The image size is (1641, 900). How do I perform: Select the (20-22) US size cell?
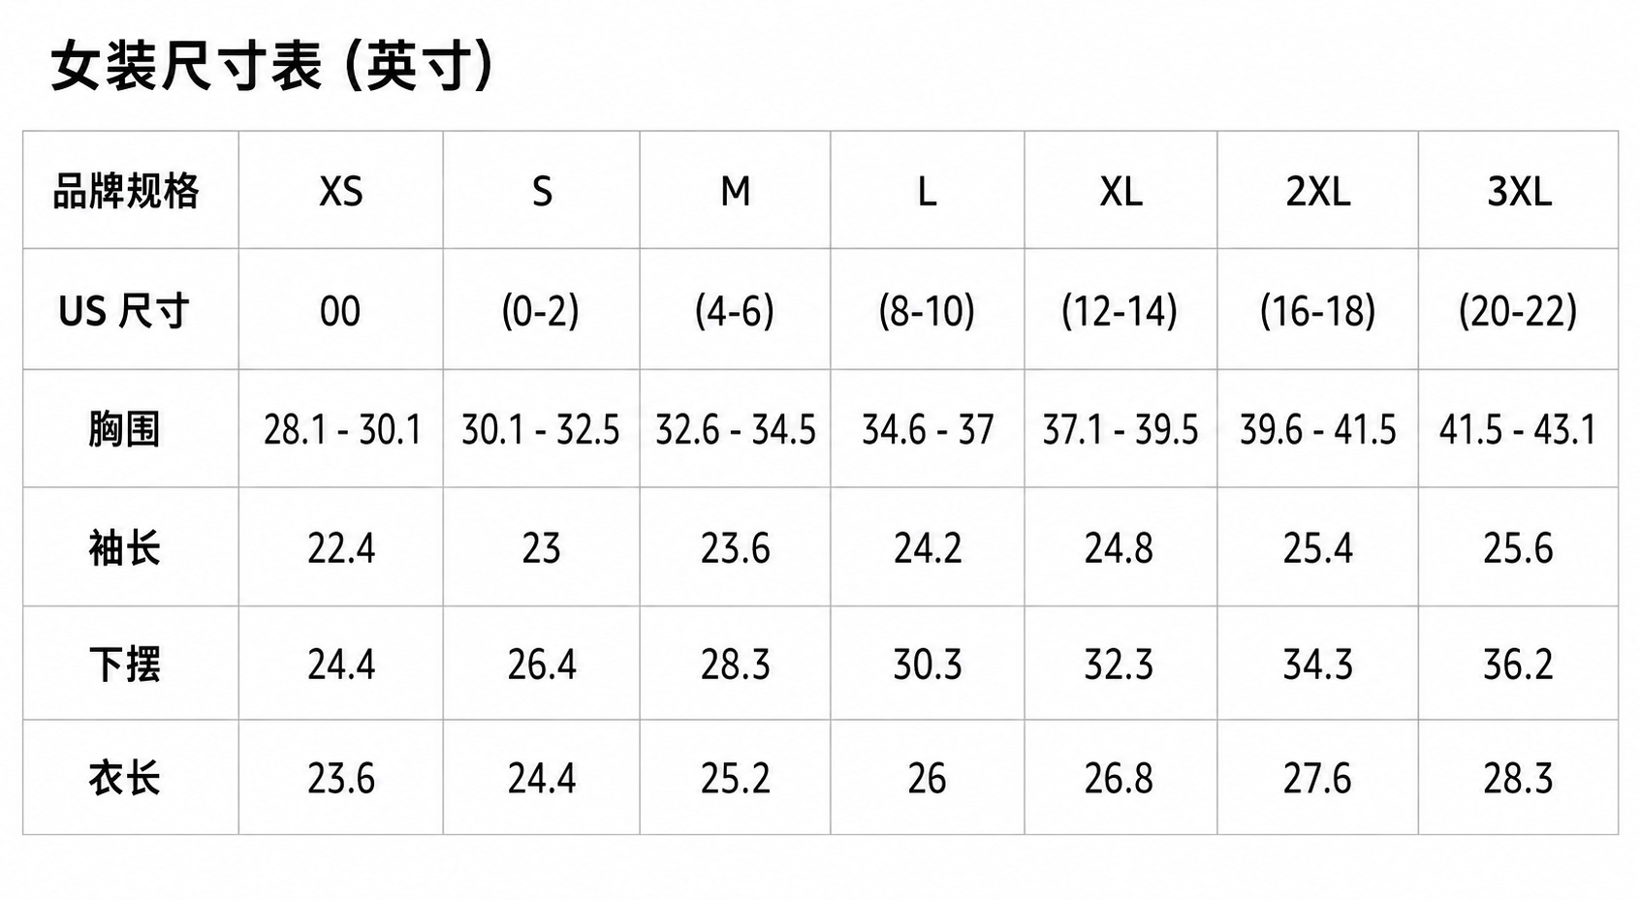1518,311
